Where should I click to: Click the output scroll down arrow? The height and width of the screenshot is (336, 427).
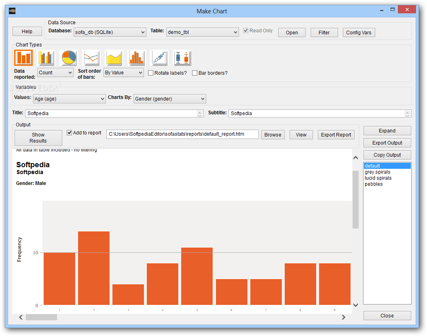point(355,305)
